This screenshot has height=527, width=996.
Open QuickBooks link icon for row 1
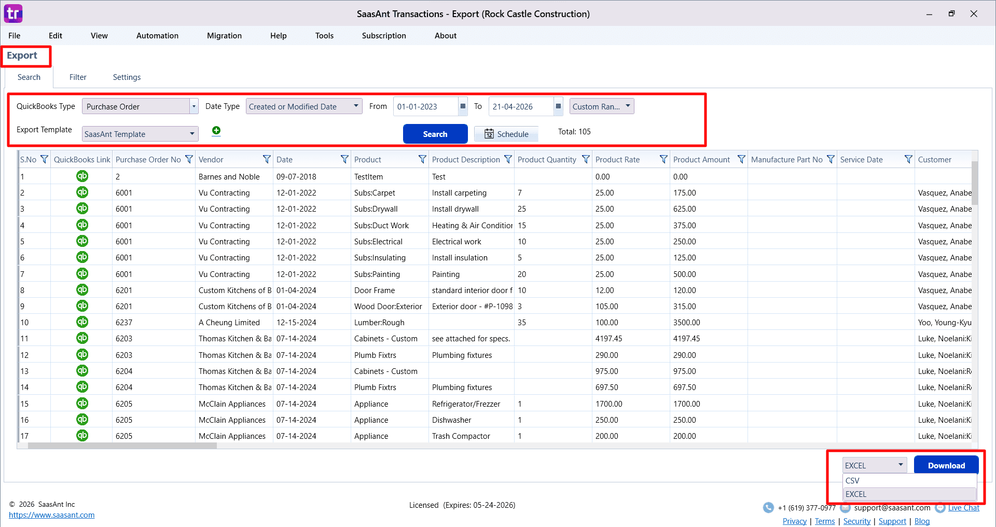[82, 176]
